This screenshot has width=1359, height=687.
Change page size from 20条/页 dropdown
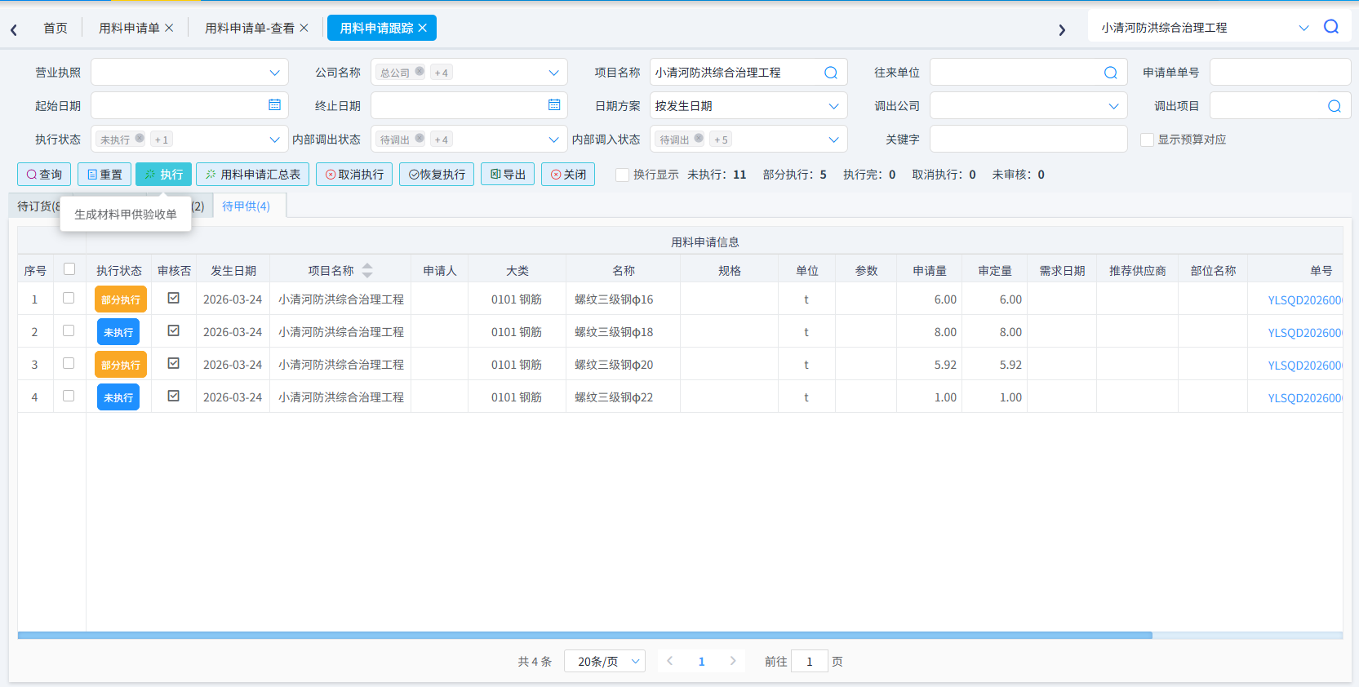605,661
